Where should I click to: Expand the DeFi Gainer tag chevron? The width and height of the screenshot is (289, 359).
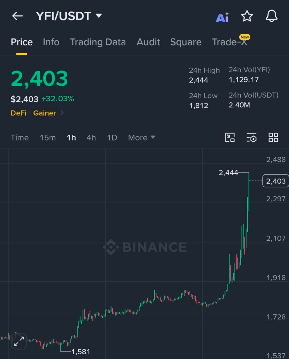62,113
